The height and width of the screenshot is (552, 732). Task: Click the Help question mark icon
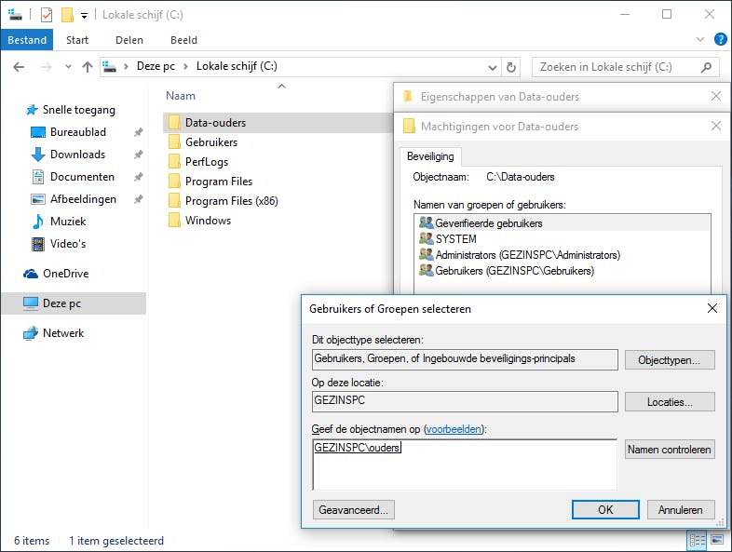720,40
